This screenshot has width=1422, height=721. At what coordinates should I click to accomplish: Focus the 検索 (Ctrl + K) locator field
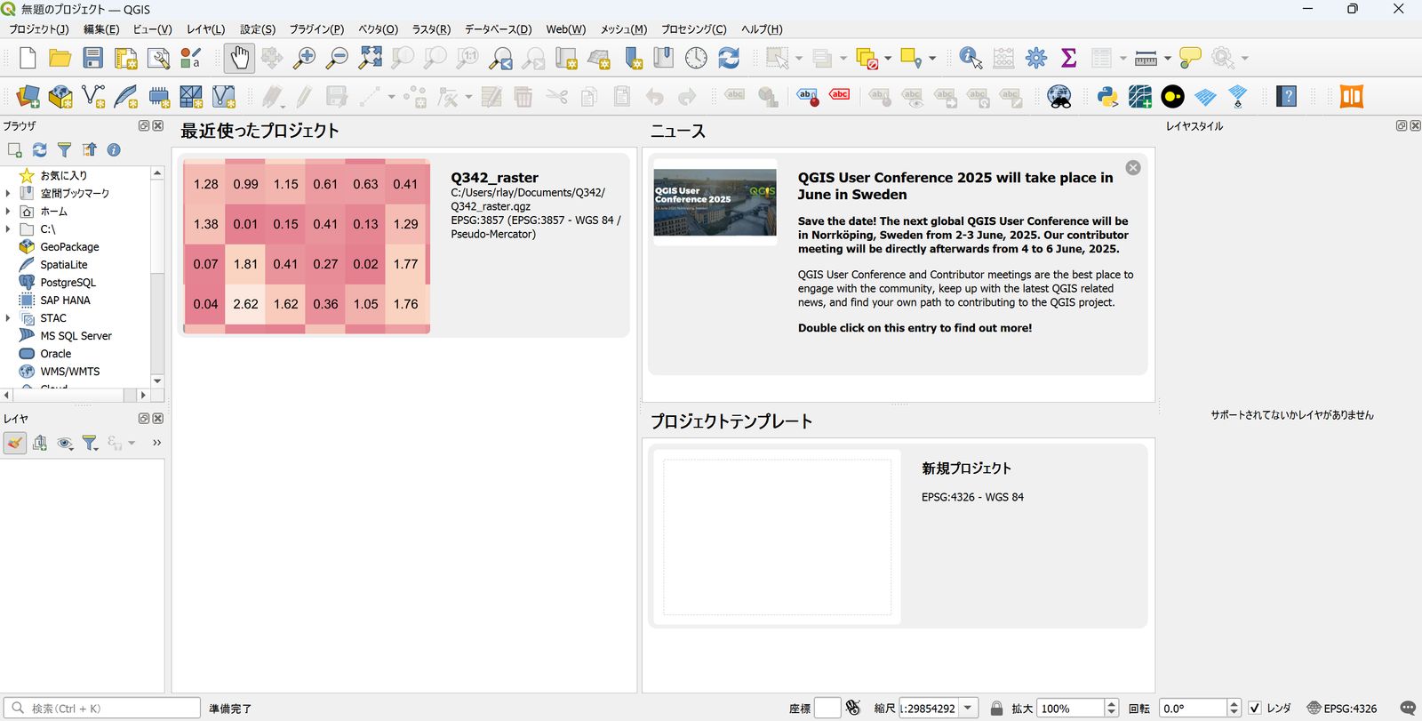pyautogui.click(x=102, y=709)
